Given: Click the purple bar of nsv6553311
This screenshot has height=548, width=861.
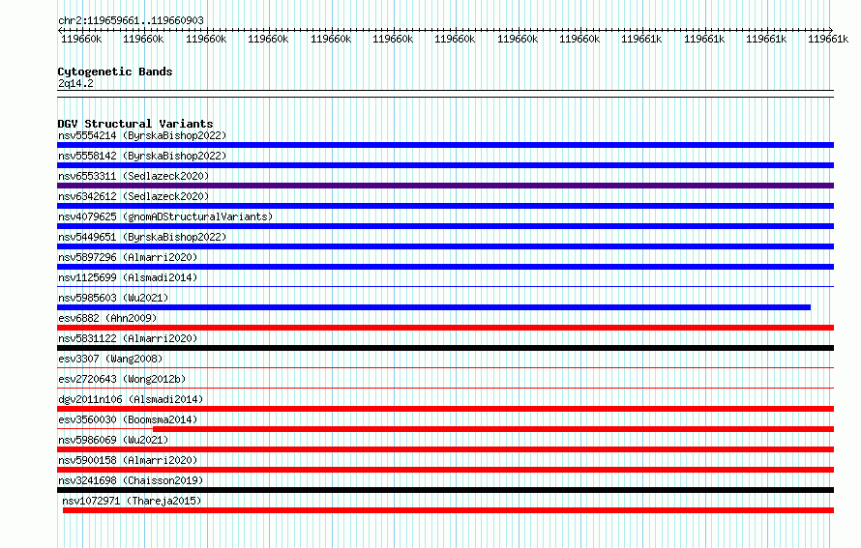Looking at the screenshot, I should click(x=445, y=186).
